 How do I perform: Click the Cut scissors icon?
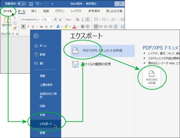tap(14, 18)
